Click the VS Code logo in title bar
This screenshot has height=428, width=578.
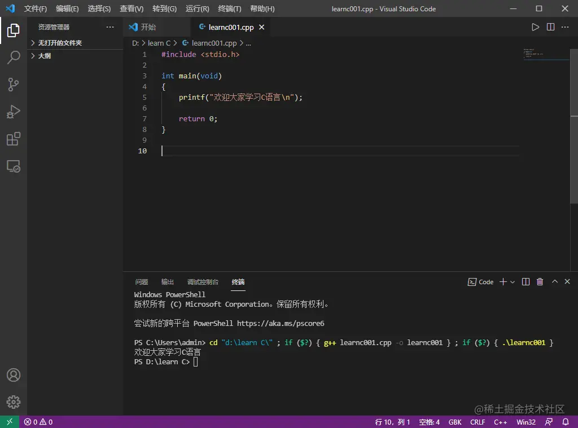point(10,8)
